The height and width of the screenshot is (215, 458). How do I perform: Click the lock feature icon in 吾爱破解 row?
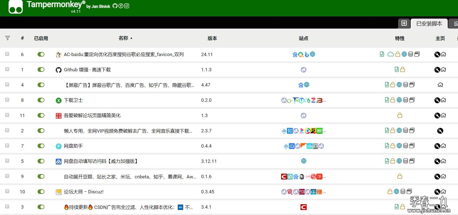[x=400, y=115]
